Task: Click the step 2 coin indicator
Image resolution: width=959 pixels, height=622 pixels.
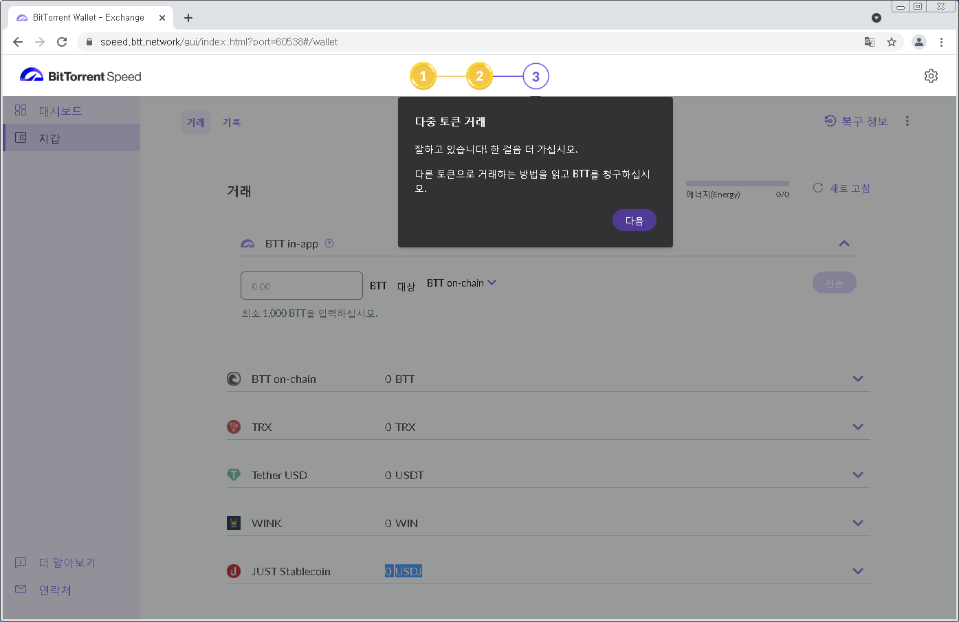Action: [480, 76]
